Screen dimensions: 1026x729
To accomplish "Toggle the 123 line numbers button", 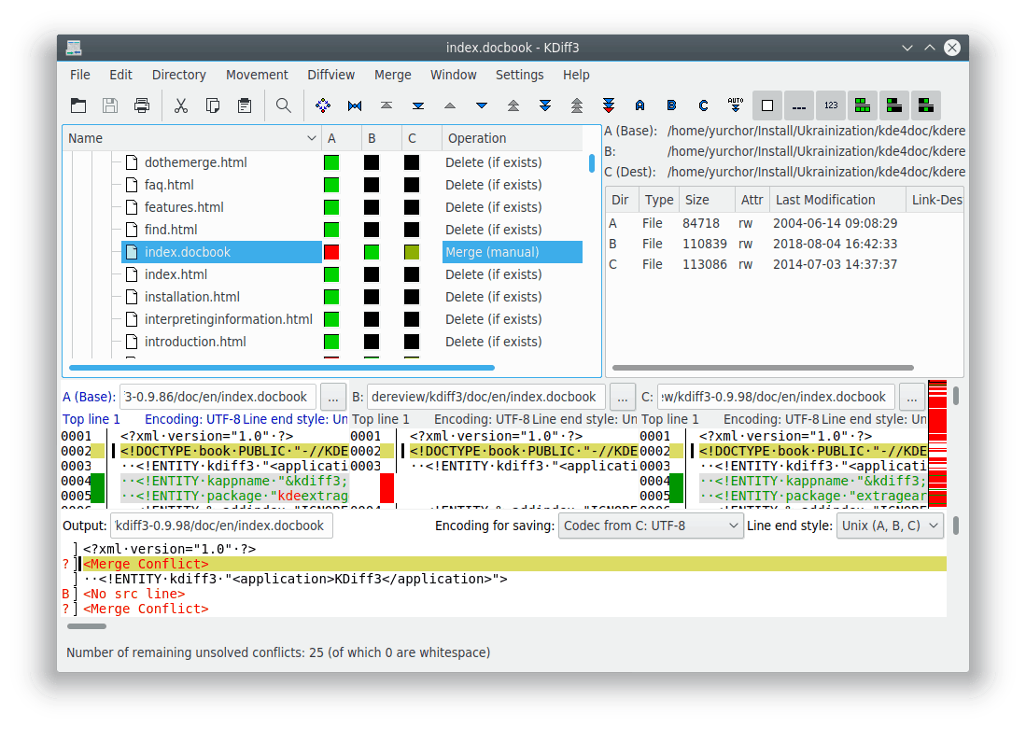I will click(831, 105).
